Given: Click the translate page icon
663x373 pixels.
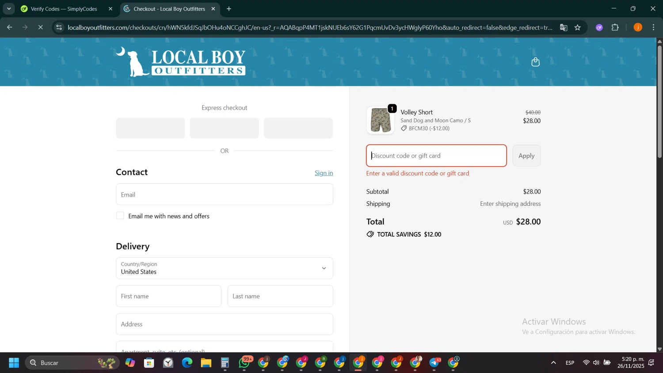Looking at the screenshot, I should tap(564, 27).
